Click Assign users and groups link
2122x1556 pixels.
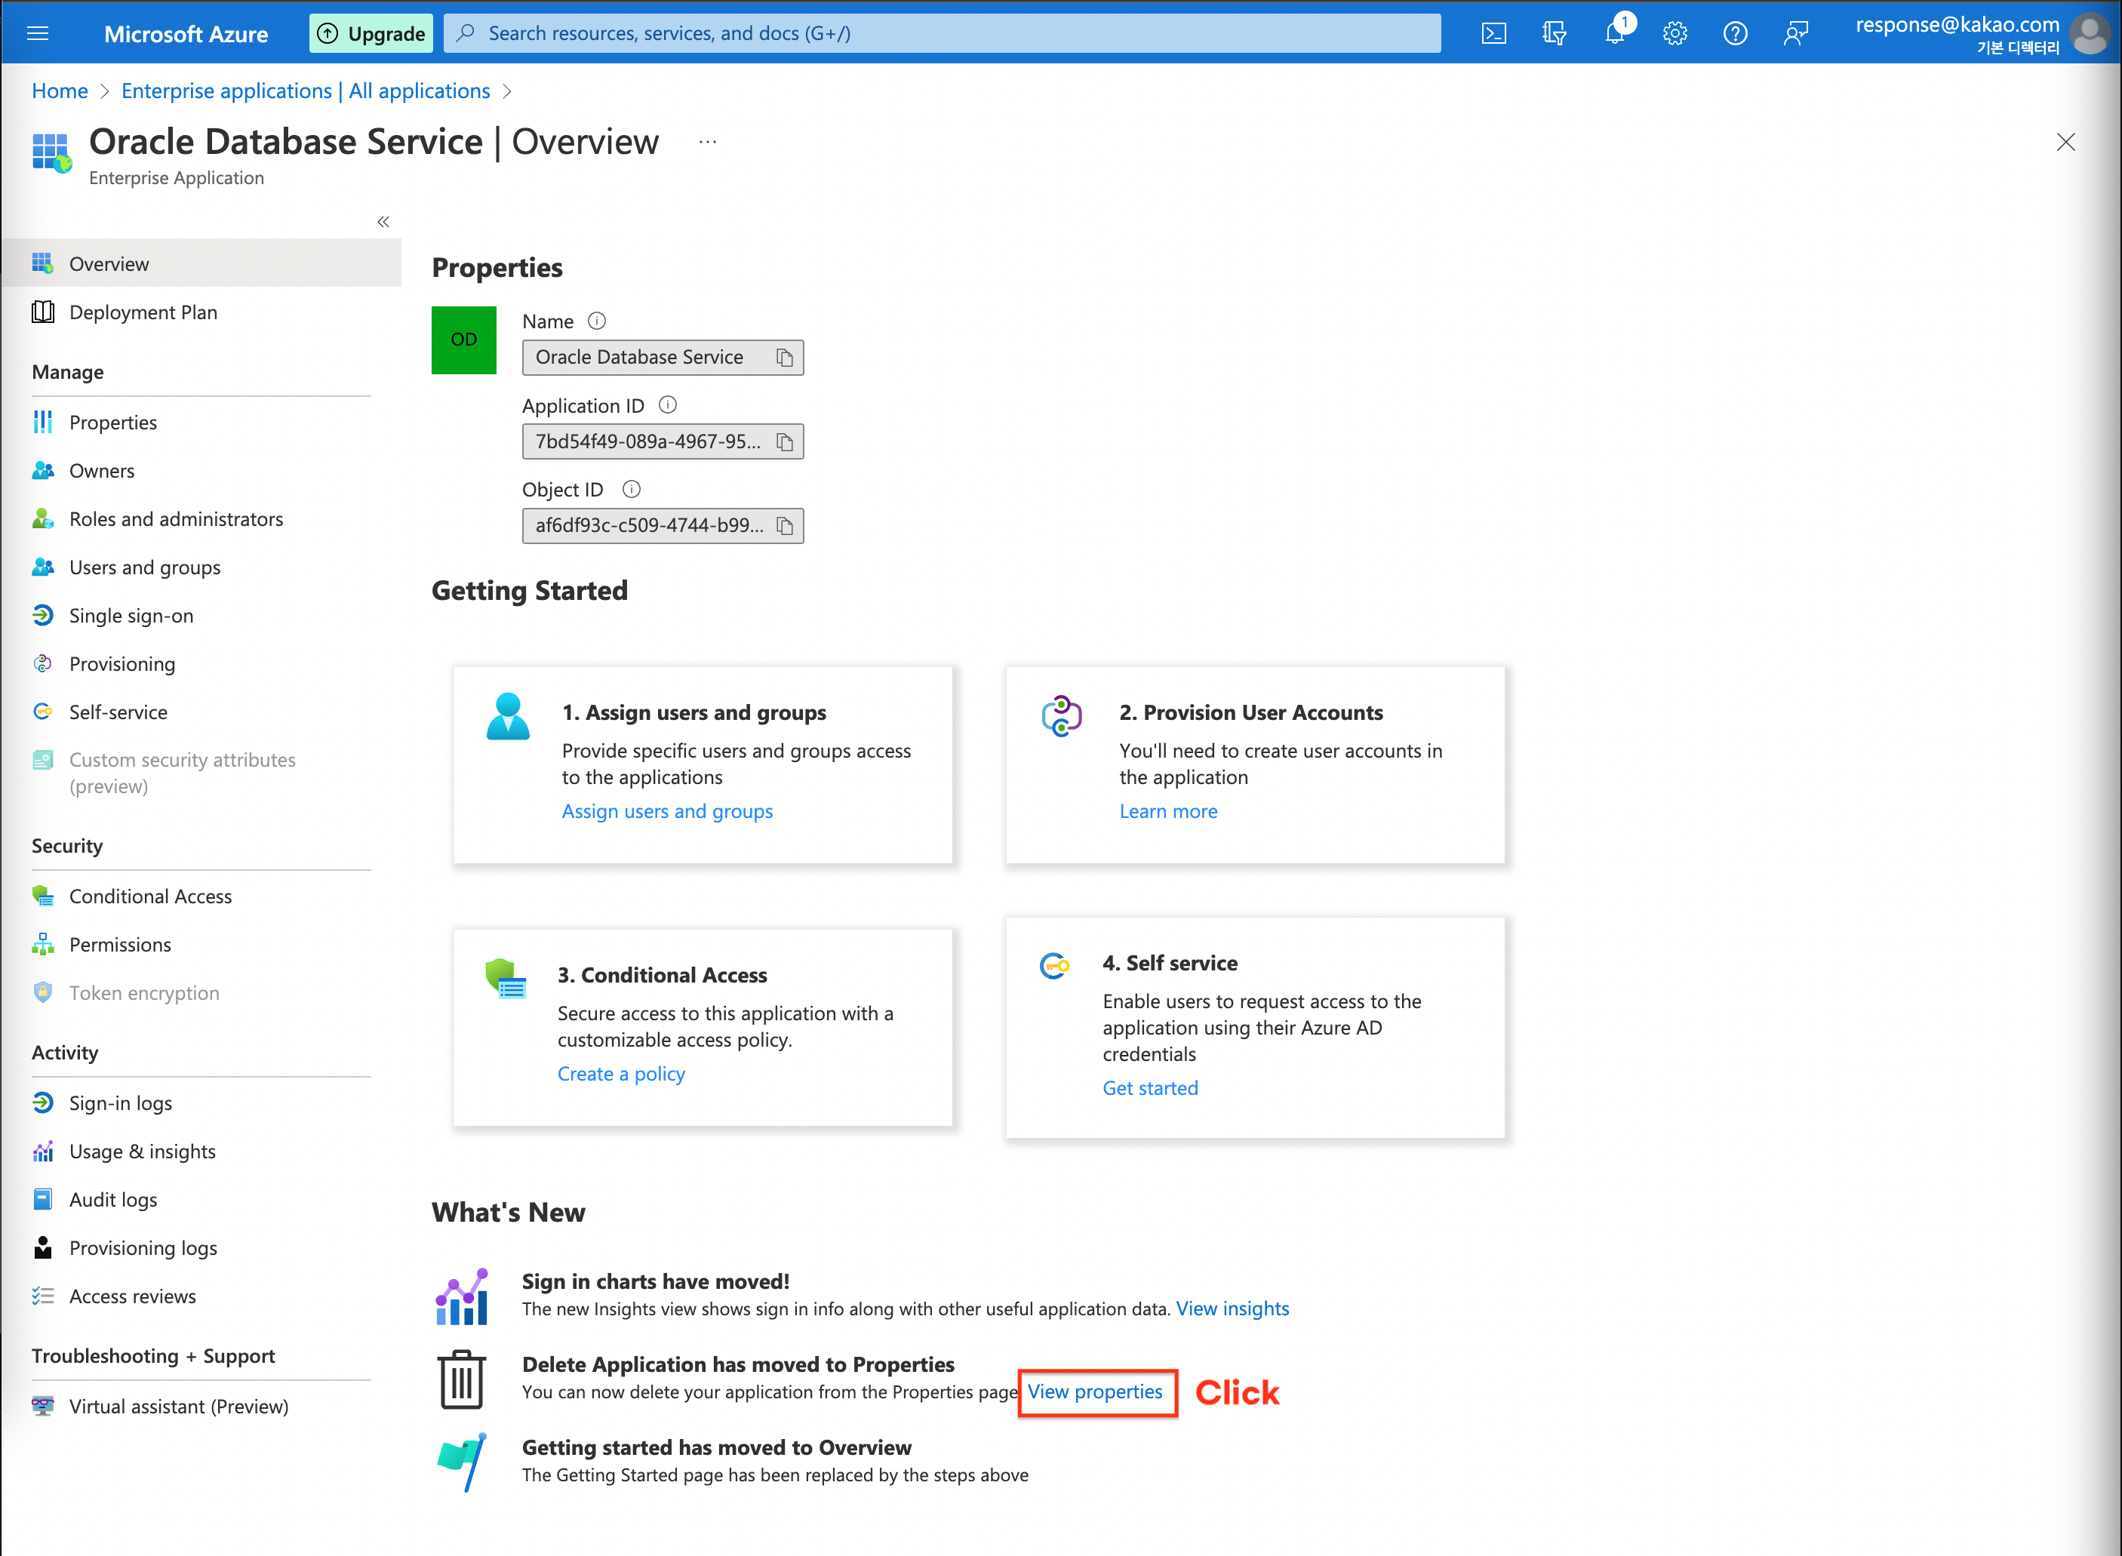(667, 811)
